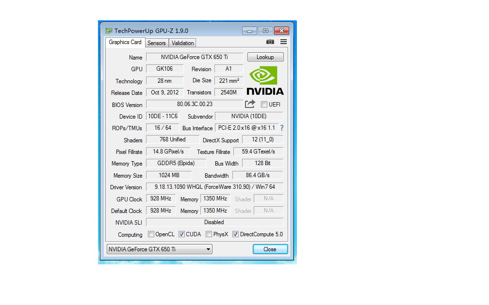Uncheck DirectCompute 5.0 checkbox
Viewport: 489px width, 305px height.
pyautogui.click(x=235, y=234)
